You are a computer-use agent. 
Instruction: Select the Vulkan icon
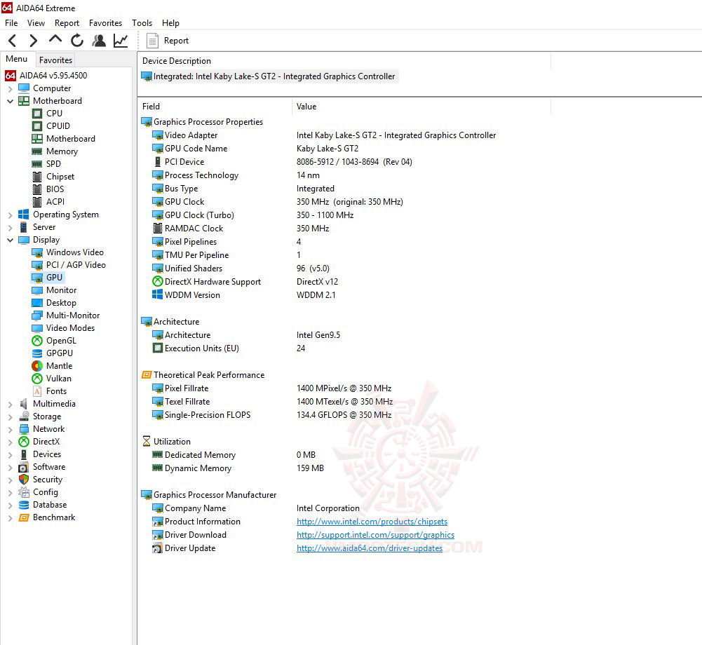click(x=37, y=379)
